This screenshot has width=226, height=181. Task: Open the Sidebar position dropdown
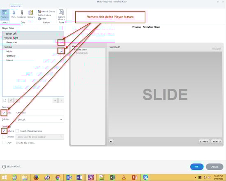(x=40, y=120)
